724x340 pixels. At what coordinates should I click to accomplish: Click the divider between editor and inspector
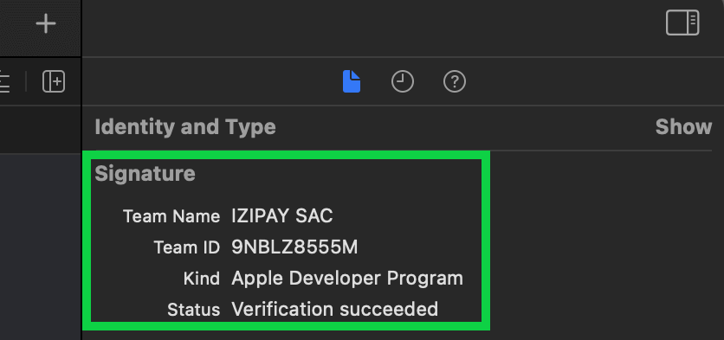coord(81,170)
